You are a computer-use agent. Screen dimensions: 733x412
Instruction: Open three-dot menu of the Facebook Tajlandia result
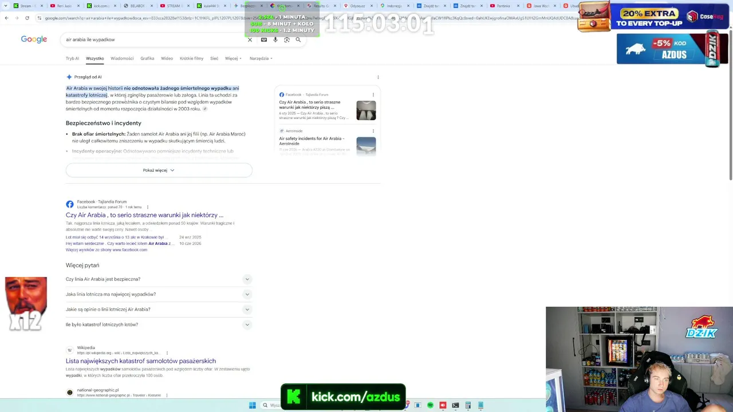(x=147, y=207)
